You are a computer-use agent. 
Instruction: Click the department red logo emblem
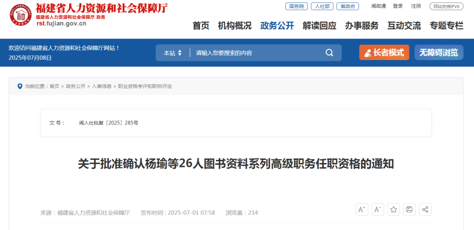(x=21, y=15)
